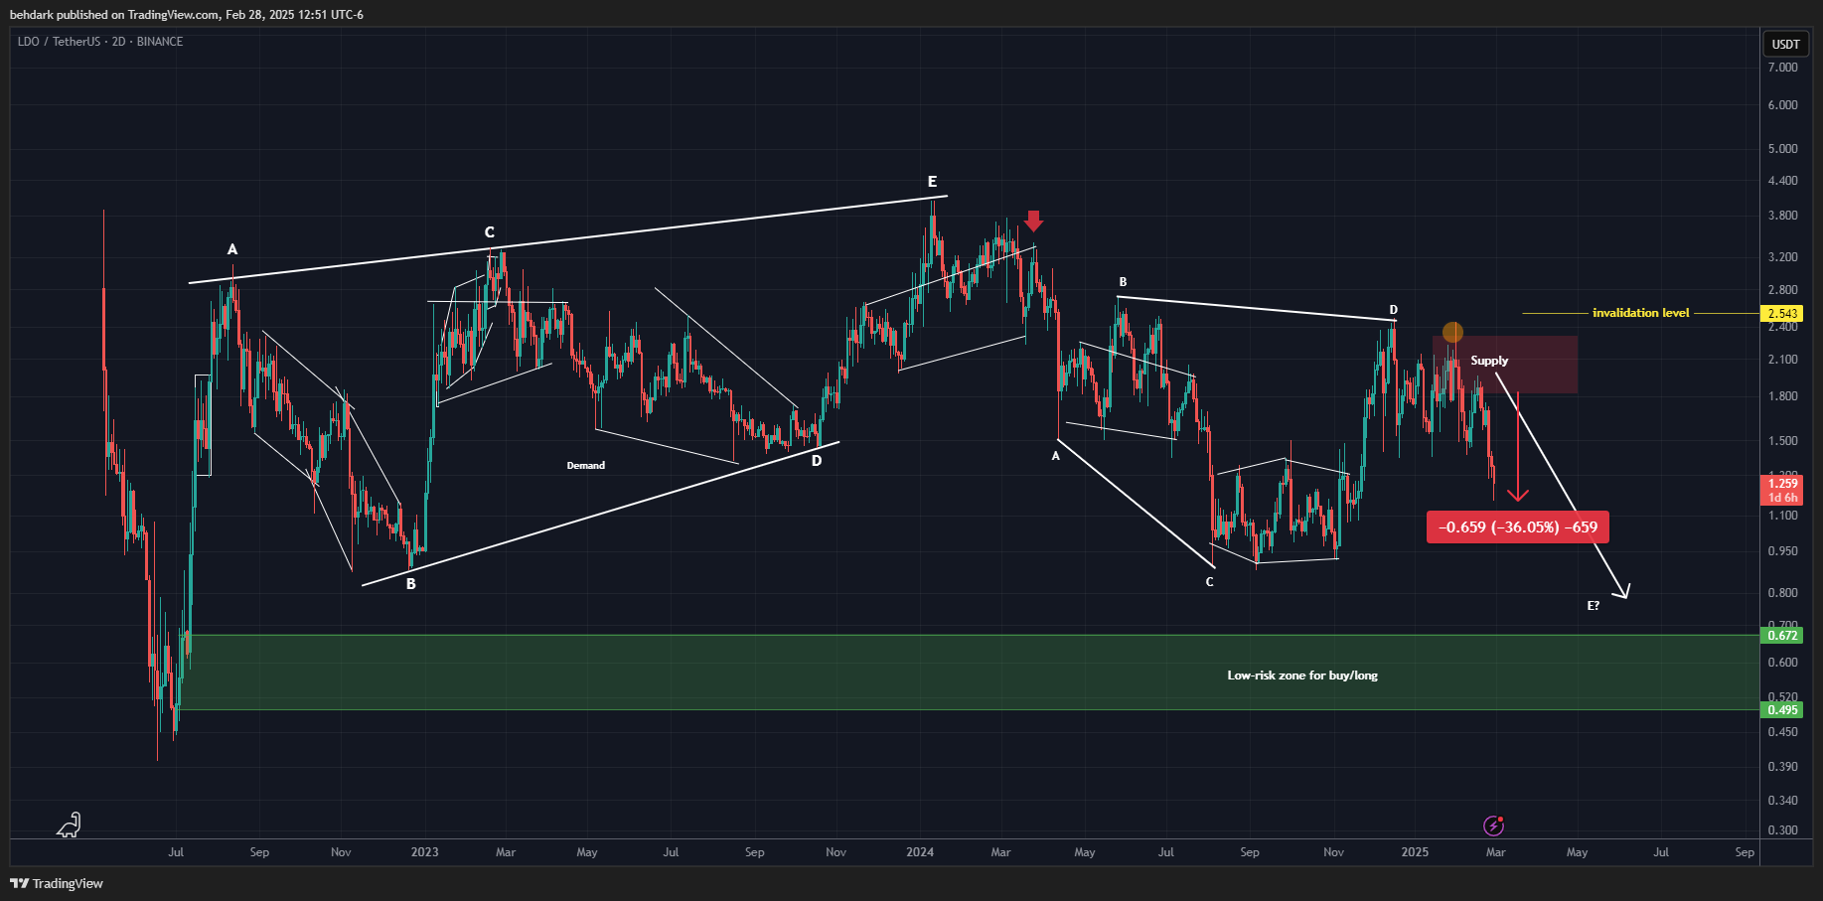Click the orange circle marker above Supply
1823x901 pixels.
tap(1452, 332)
